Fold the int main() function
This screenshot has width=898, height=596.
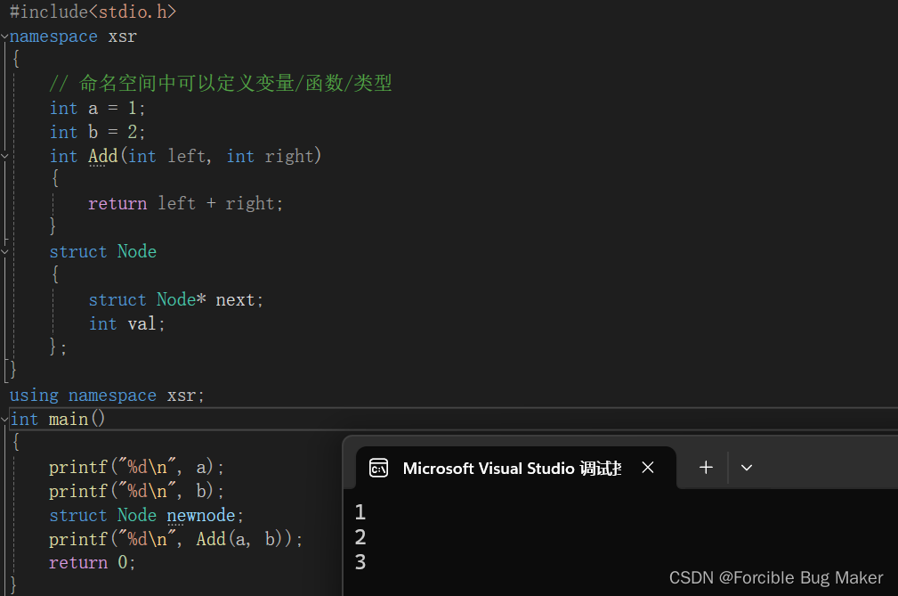pyautogui.click(x=4, y=420)
